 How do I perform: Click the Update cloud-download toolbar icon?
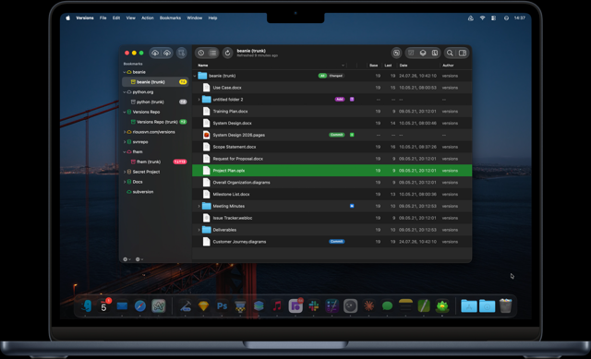coord(155,54)
